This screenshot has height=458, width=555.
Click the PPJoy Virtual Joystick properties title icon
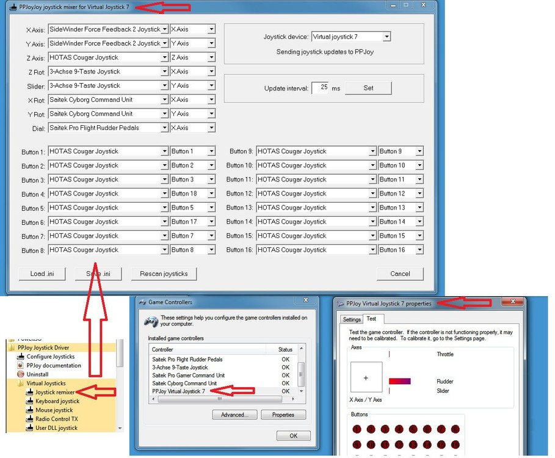pos(341,304)
